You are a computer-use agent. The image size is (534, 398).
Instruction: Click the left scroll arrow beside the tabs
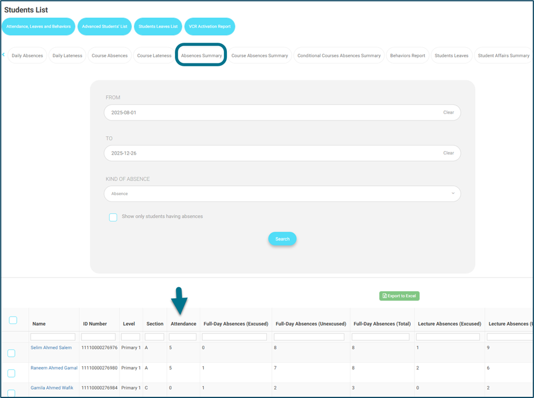pos(3,55)
